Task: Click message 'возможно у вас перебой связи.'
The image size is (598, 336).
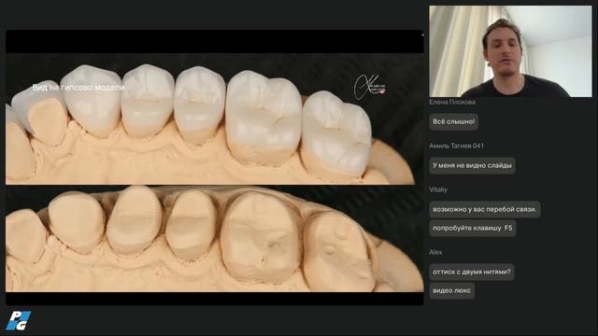Action: click(x=485, y=209)
